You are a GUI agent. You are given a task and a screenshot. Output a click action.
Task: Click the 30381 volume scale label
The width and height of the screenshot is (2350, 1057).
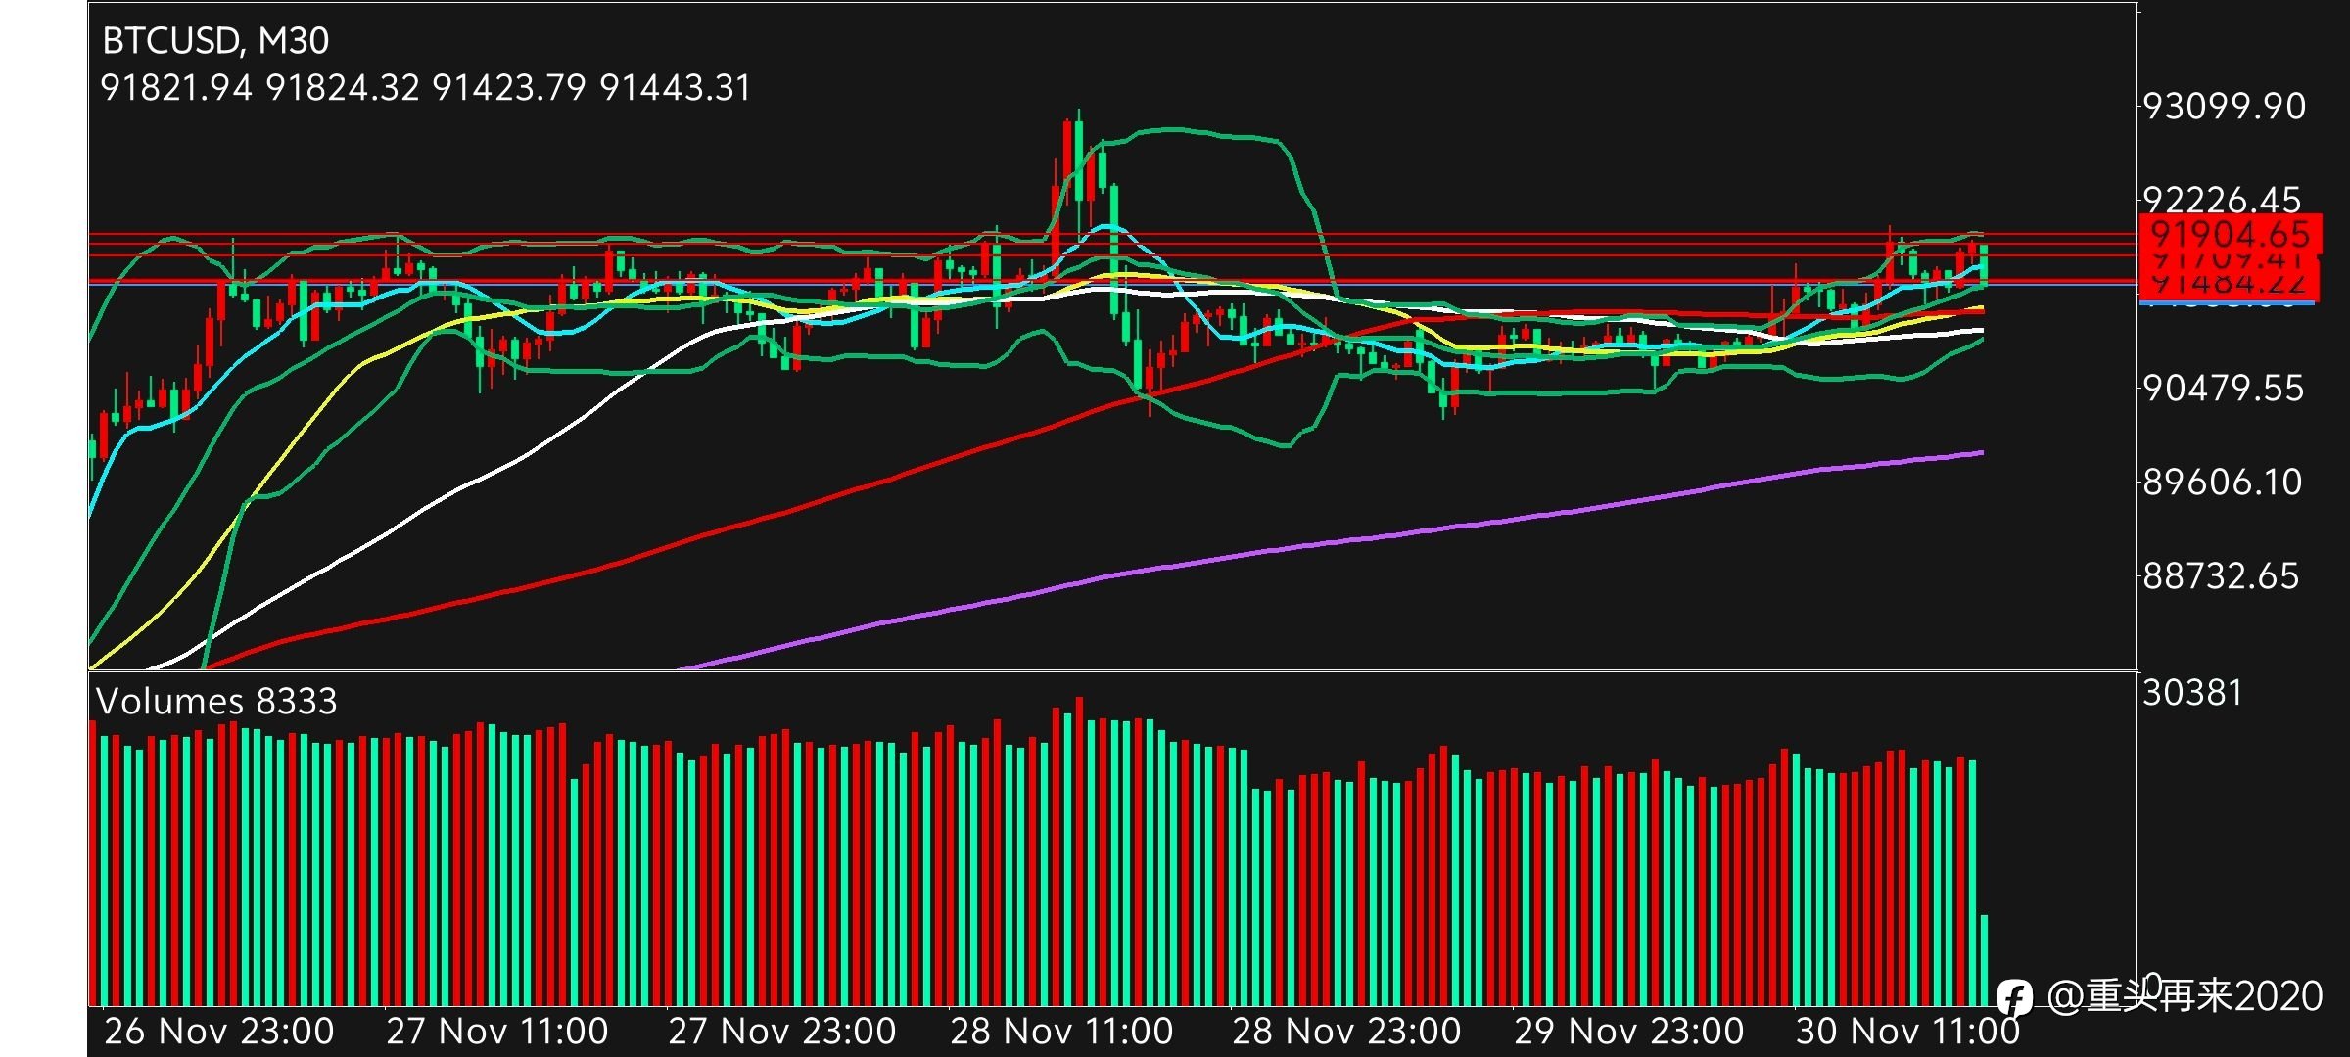point(2192,693)
